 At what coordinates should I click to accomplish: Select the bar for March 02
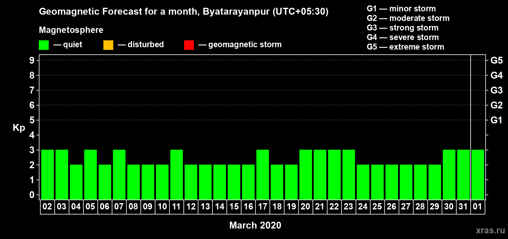coord(48,174)
